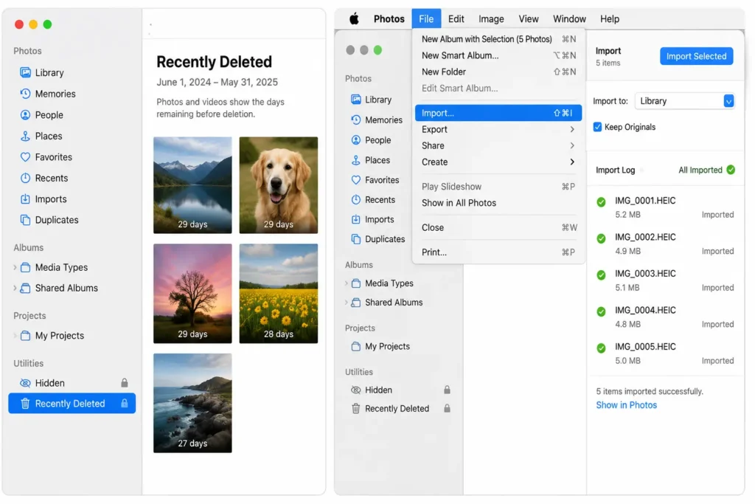Screen dimensions: 755x504
Task: Click the My Projects folder icon in left window
Action: [x=26, y=336]
